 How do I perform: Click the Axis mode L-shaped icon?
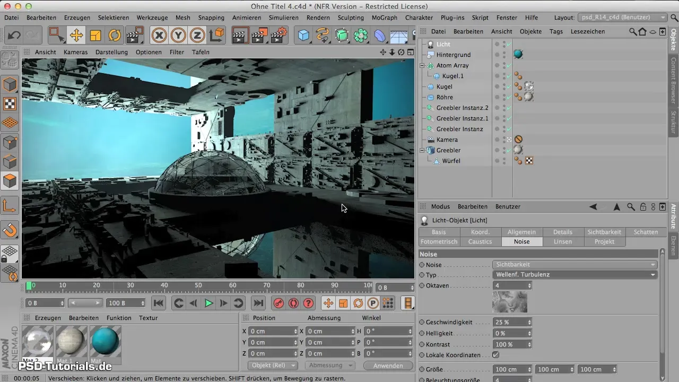[x=10, y=205]
